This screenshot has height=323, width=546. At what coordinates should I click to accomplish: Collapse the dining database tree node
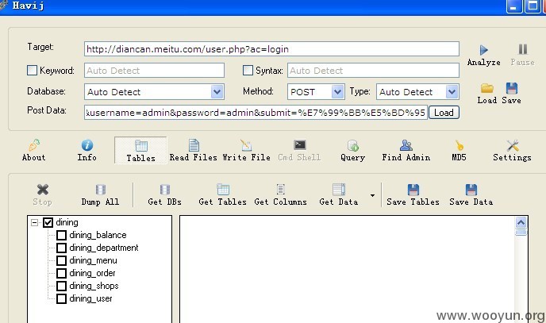[x=34, y=222]
